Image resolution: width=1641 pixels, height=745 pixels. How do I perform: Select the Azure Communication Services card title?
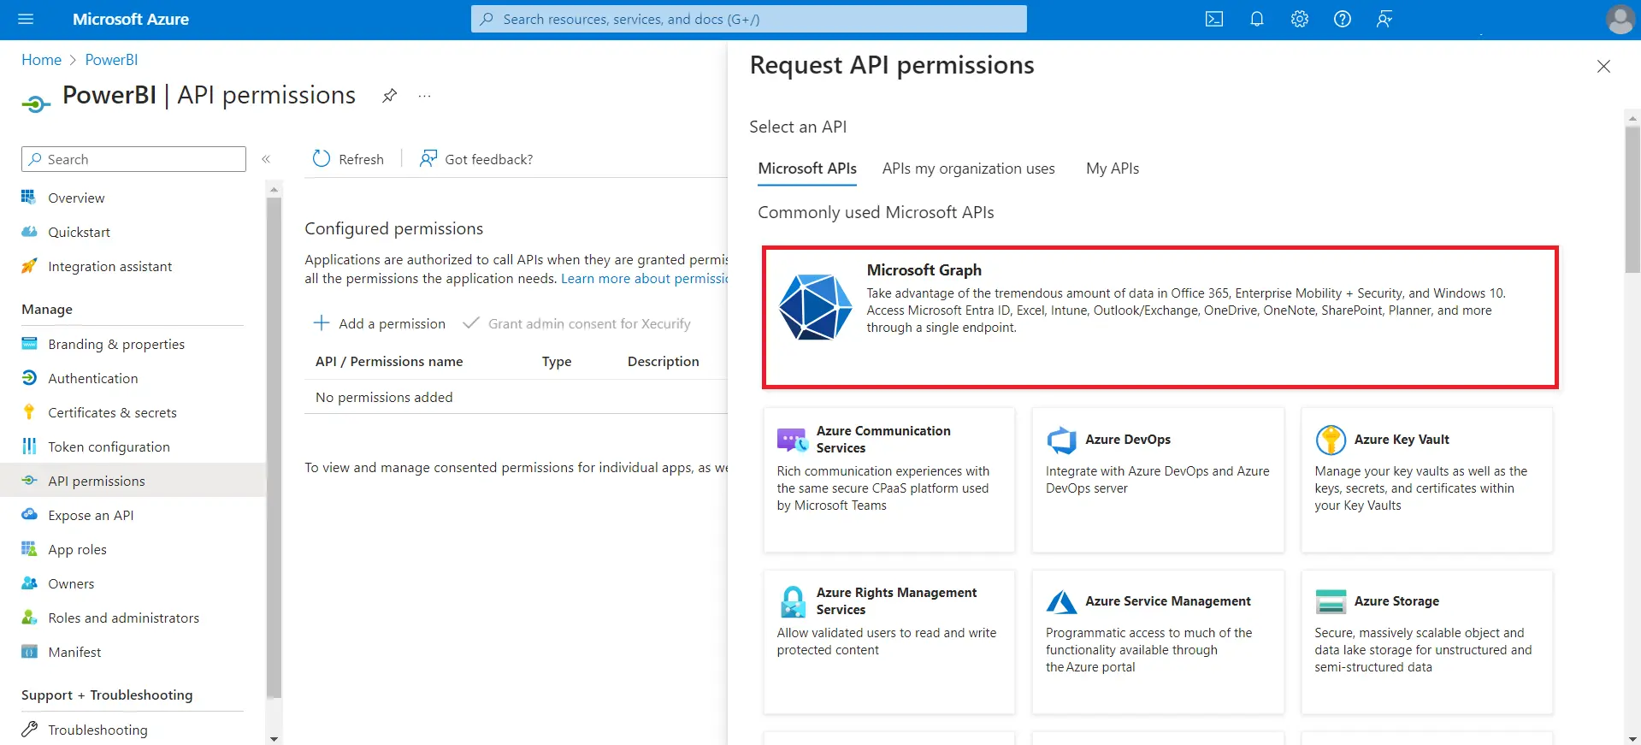883,440
